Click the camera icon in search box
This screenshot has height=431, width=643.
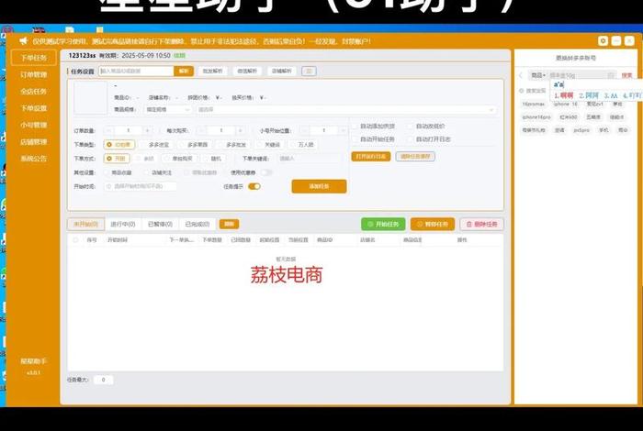[611, 75]
